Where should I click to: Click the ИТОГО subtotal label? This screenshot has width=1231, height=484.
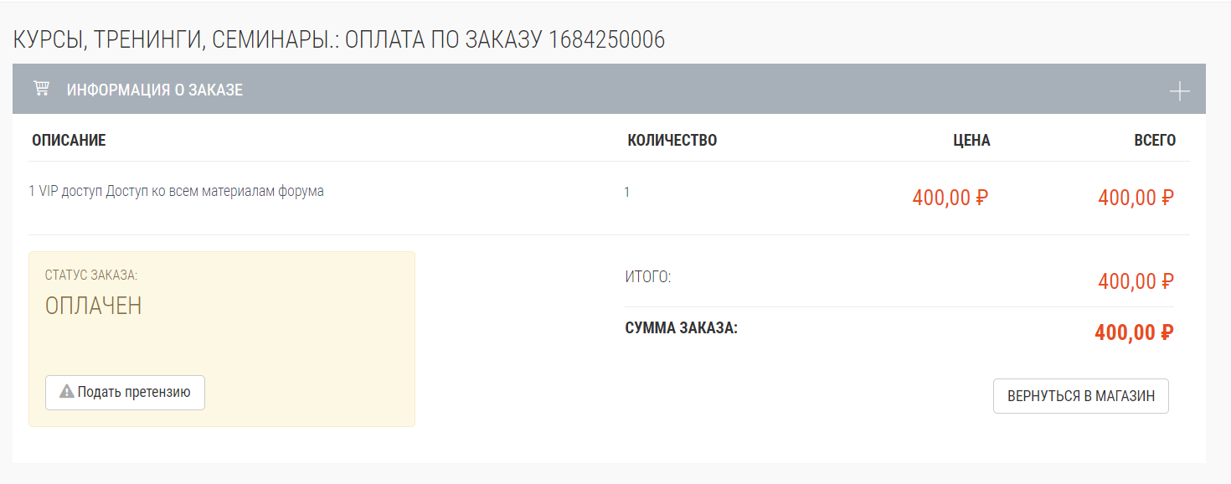[648, 276]
